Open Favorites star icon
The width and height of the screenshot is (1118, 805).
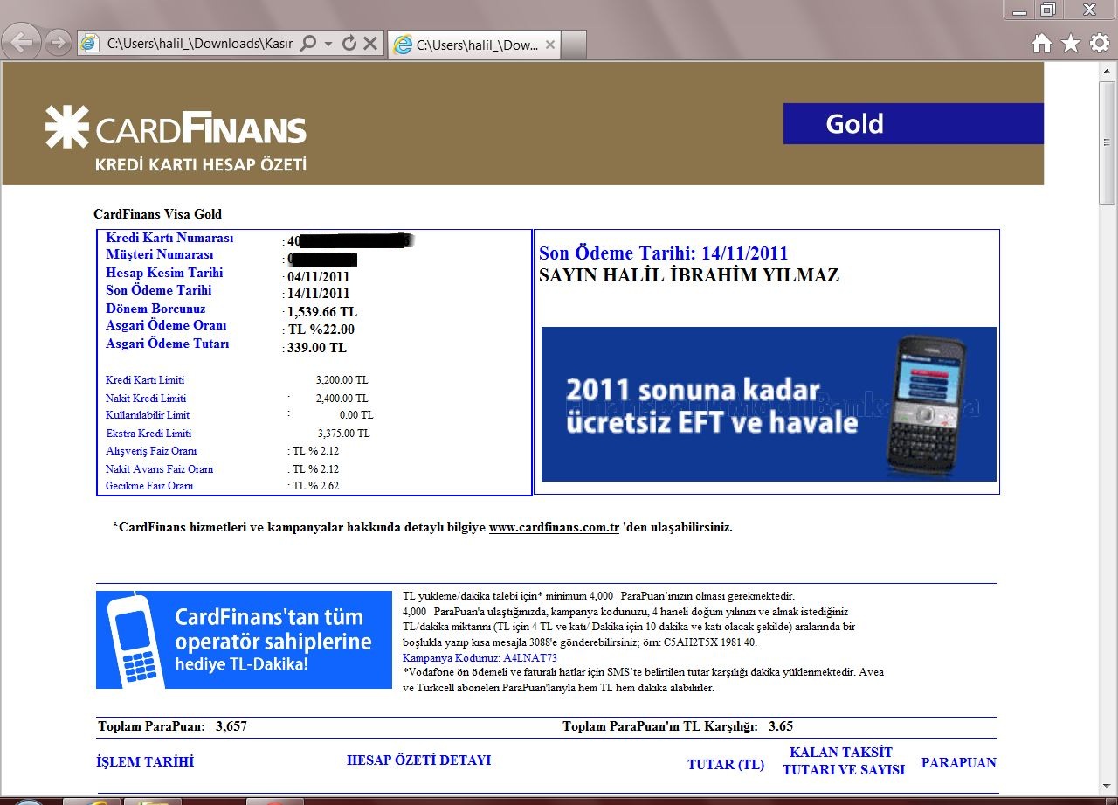1070,44
